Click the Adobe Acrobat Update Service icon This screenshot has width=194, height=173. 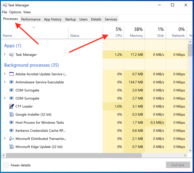pyautogui.click(x=11, y=74)
